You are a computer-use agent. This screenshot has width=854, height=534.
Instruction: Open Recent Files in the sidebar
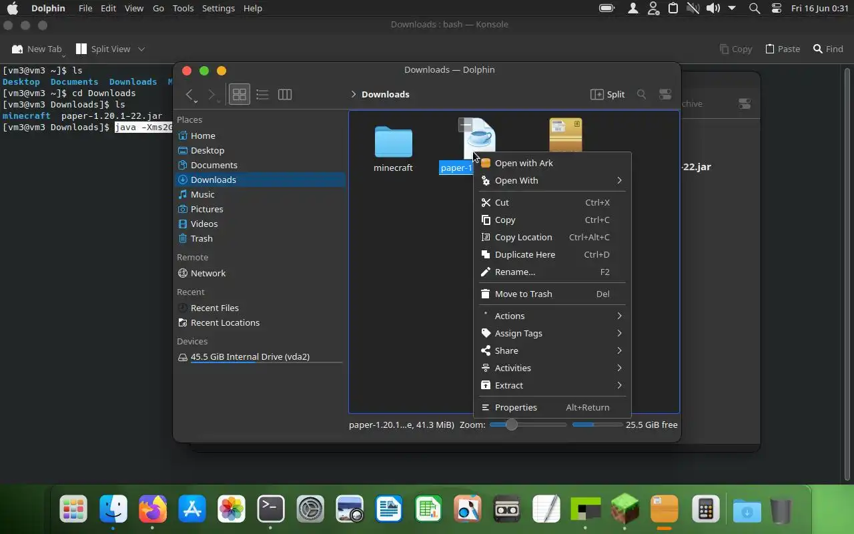click(x=260, y=308)
